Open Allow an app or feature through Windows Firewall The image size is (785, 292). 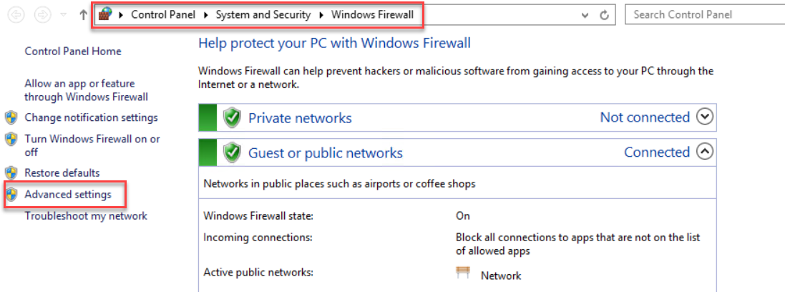pos(79,90)
